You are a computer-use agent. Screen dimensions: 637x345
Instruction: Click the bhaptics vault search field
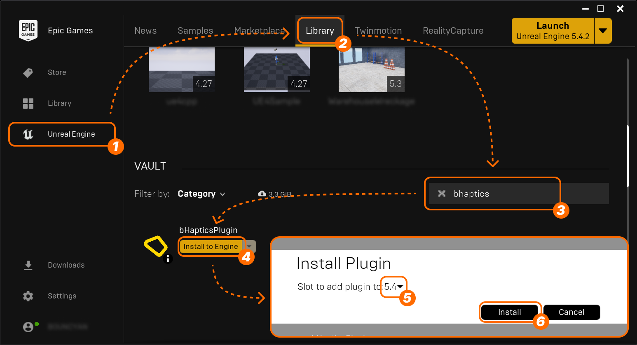pyautogui.click(x=519, y=193)
